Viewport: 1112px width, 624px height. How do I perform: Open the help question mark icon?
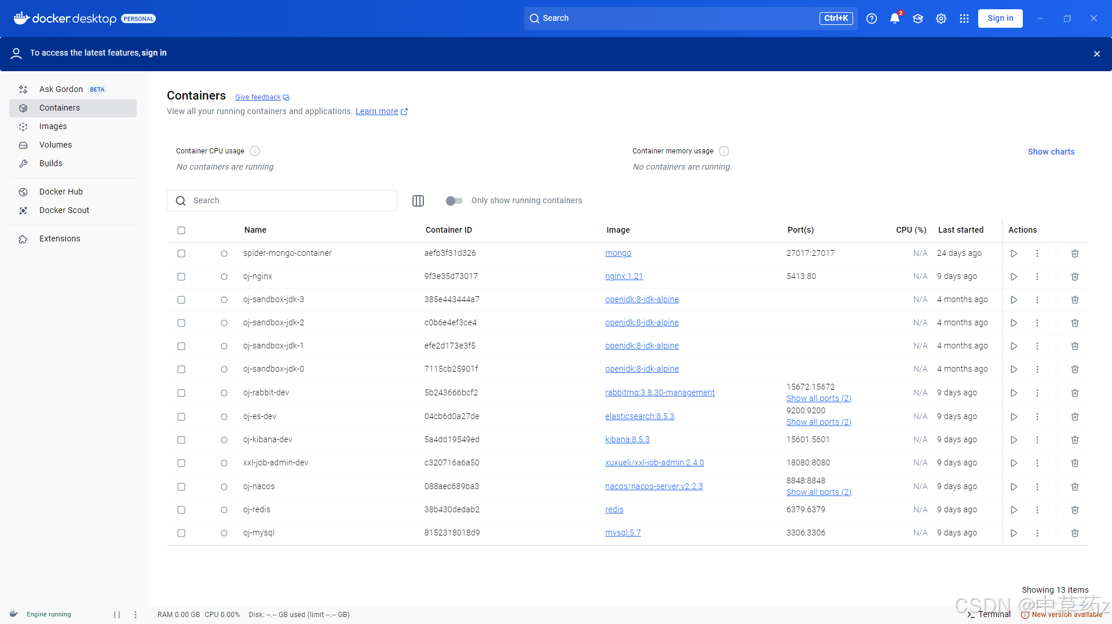pyautogui.click(x=872, y=19)
